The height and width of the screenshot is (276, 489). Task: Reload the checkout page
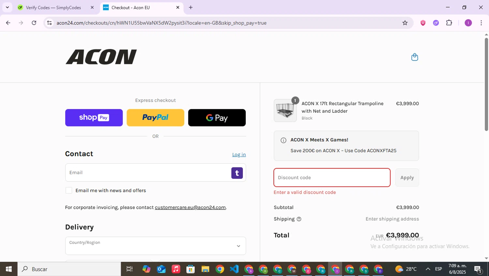(34, 23)
